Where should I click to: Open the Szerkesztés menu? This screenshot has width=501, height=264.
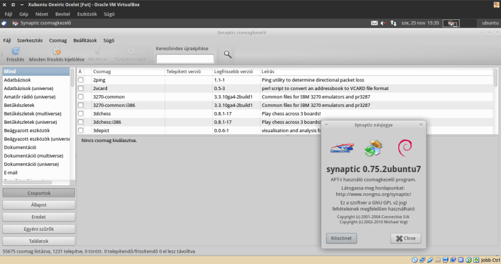pyautogui.click(x=29, y=41)
